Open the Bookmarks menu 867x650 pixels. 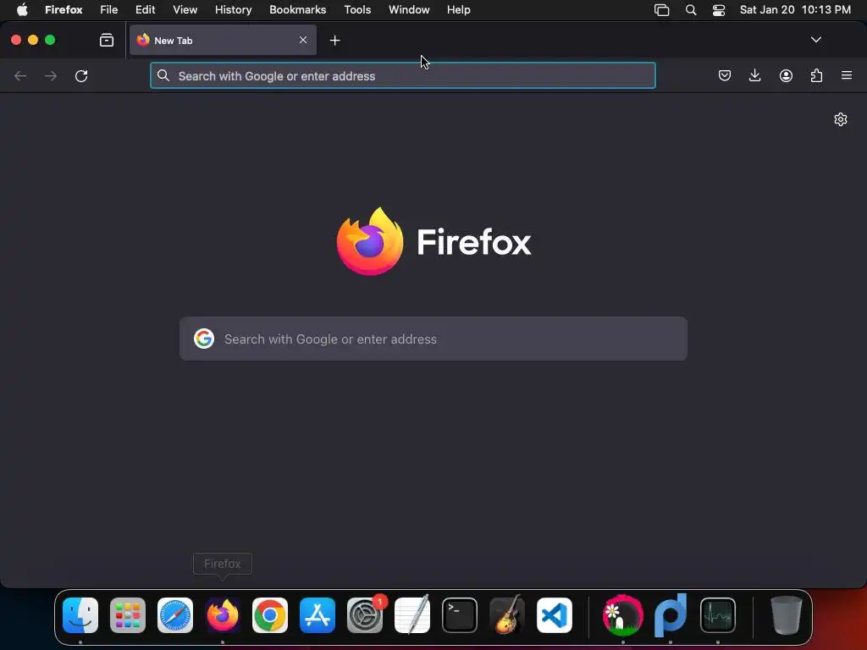point(297,9)
